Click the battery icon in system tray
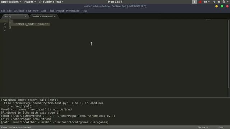The height and width of the screenshot is (129, 230). coord(224,2)
